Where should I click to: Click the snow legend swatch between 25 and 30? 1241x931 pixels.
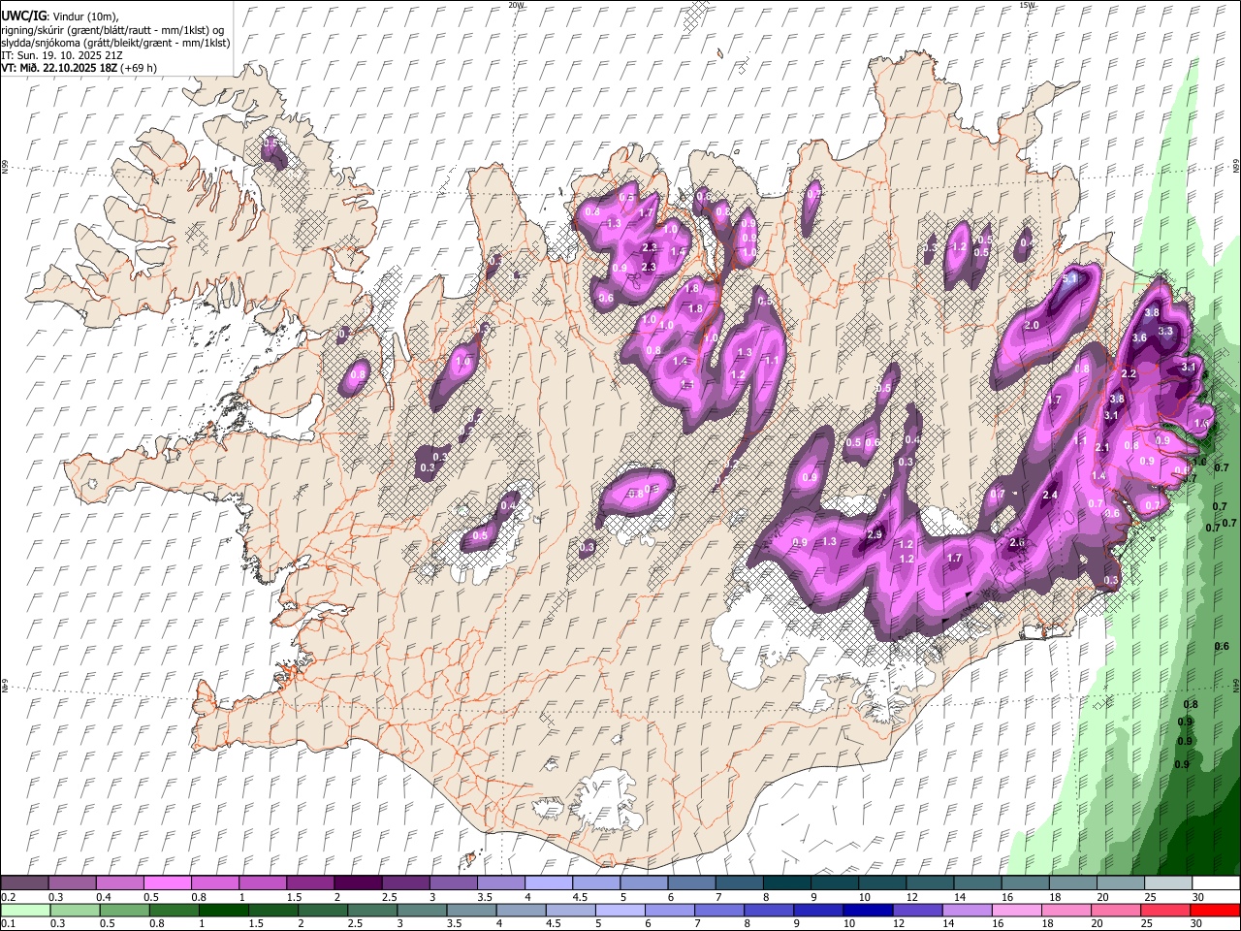click(x=1168, y=883)
